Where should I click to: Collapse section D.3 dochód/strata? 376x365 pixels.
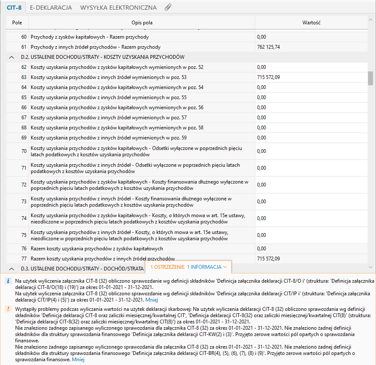pyautogui.click(x=11, y=268)
